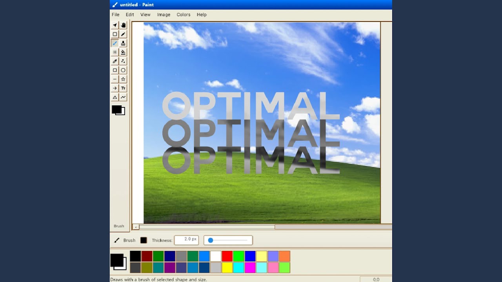The image size is (502, 282).
Task: Pick the yellow color swatch in bottom row
Action: [227, 268]
